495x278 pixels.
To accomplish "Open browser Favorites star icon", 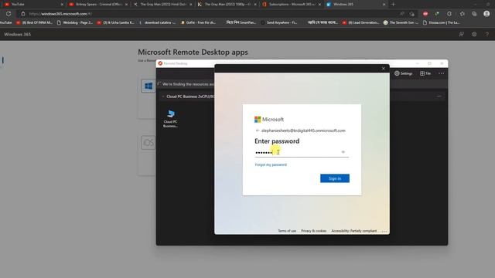I will click(x=463, y=14).
